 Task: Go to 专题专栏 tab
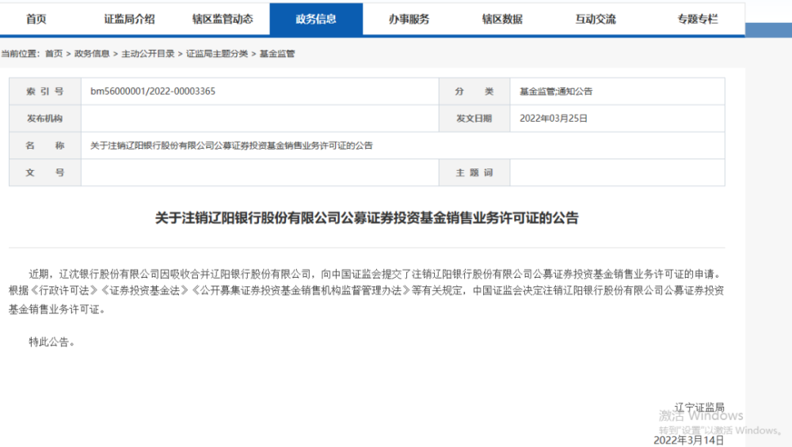pyautogui.click(x=698, y=19)
